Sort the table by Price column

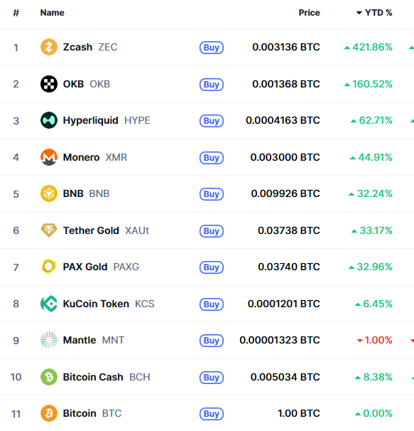click(310, 13)
